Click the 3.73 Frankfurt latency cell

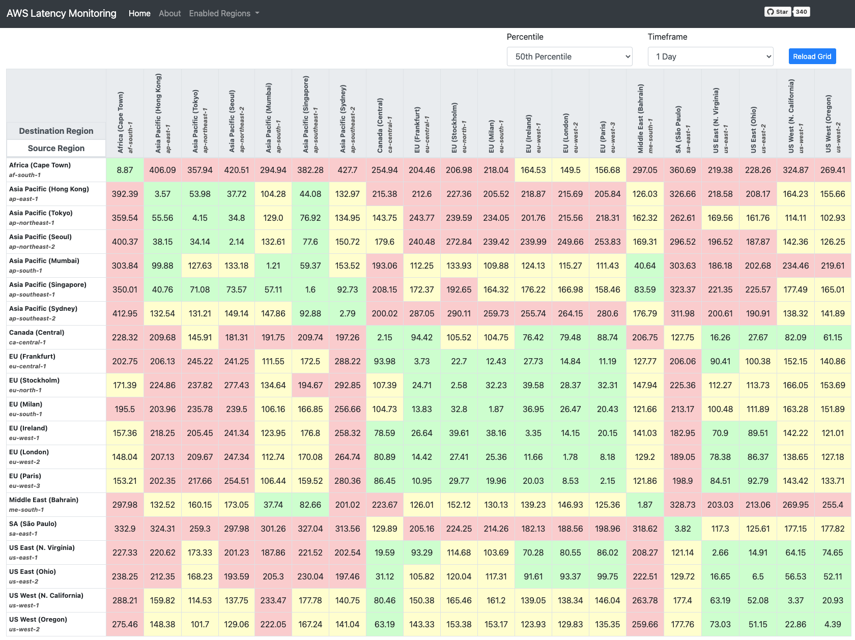tap(422, 361)
